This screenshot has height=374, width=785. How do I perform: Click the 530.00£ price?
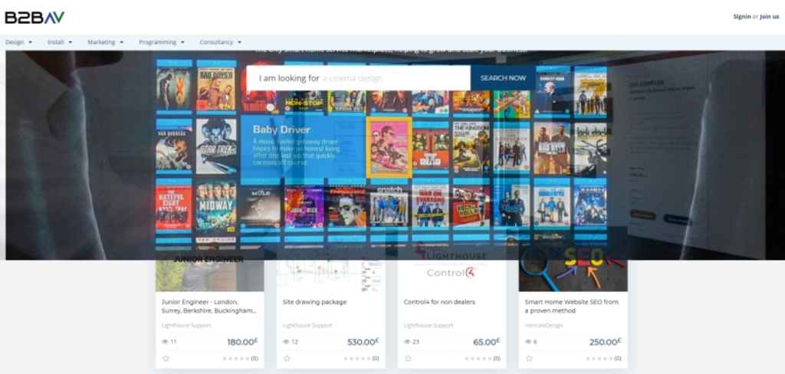click(363, 342)
